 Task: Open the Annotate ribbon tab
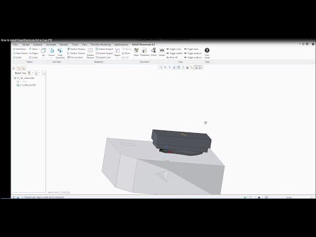[x=51, y=45]
